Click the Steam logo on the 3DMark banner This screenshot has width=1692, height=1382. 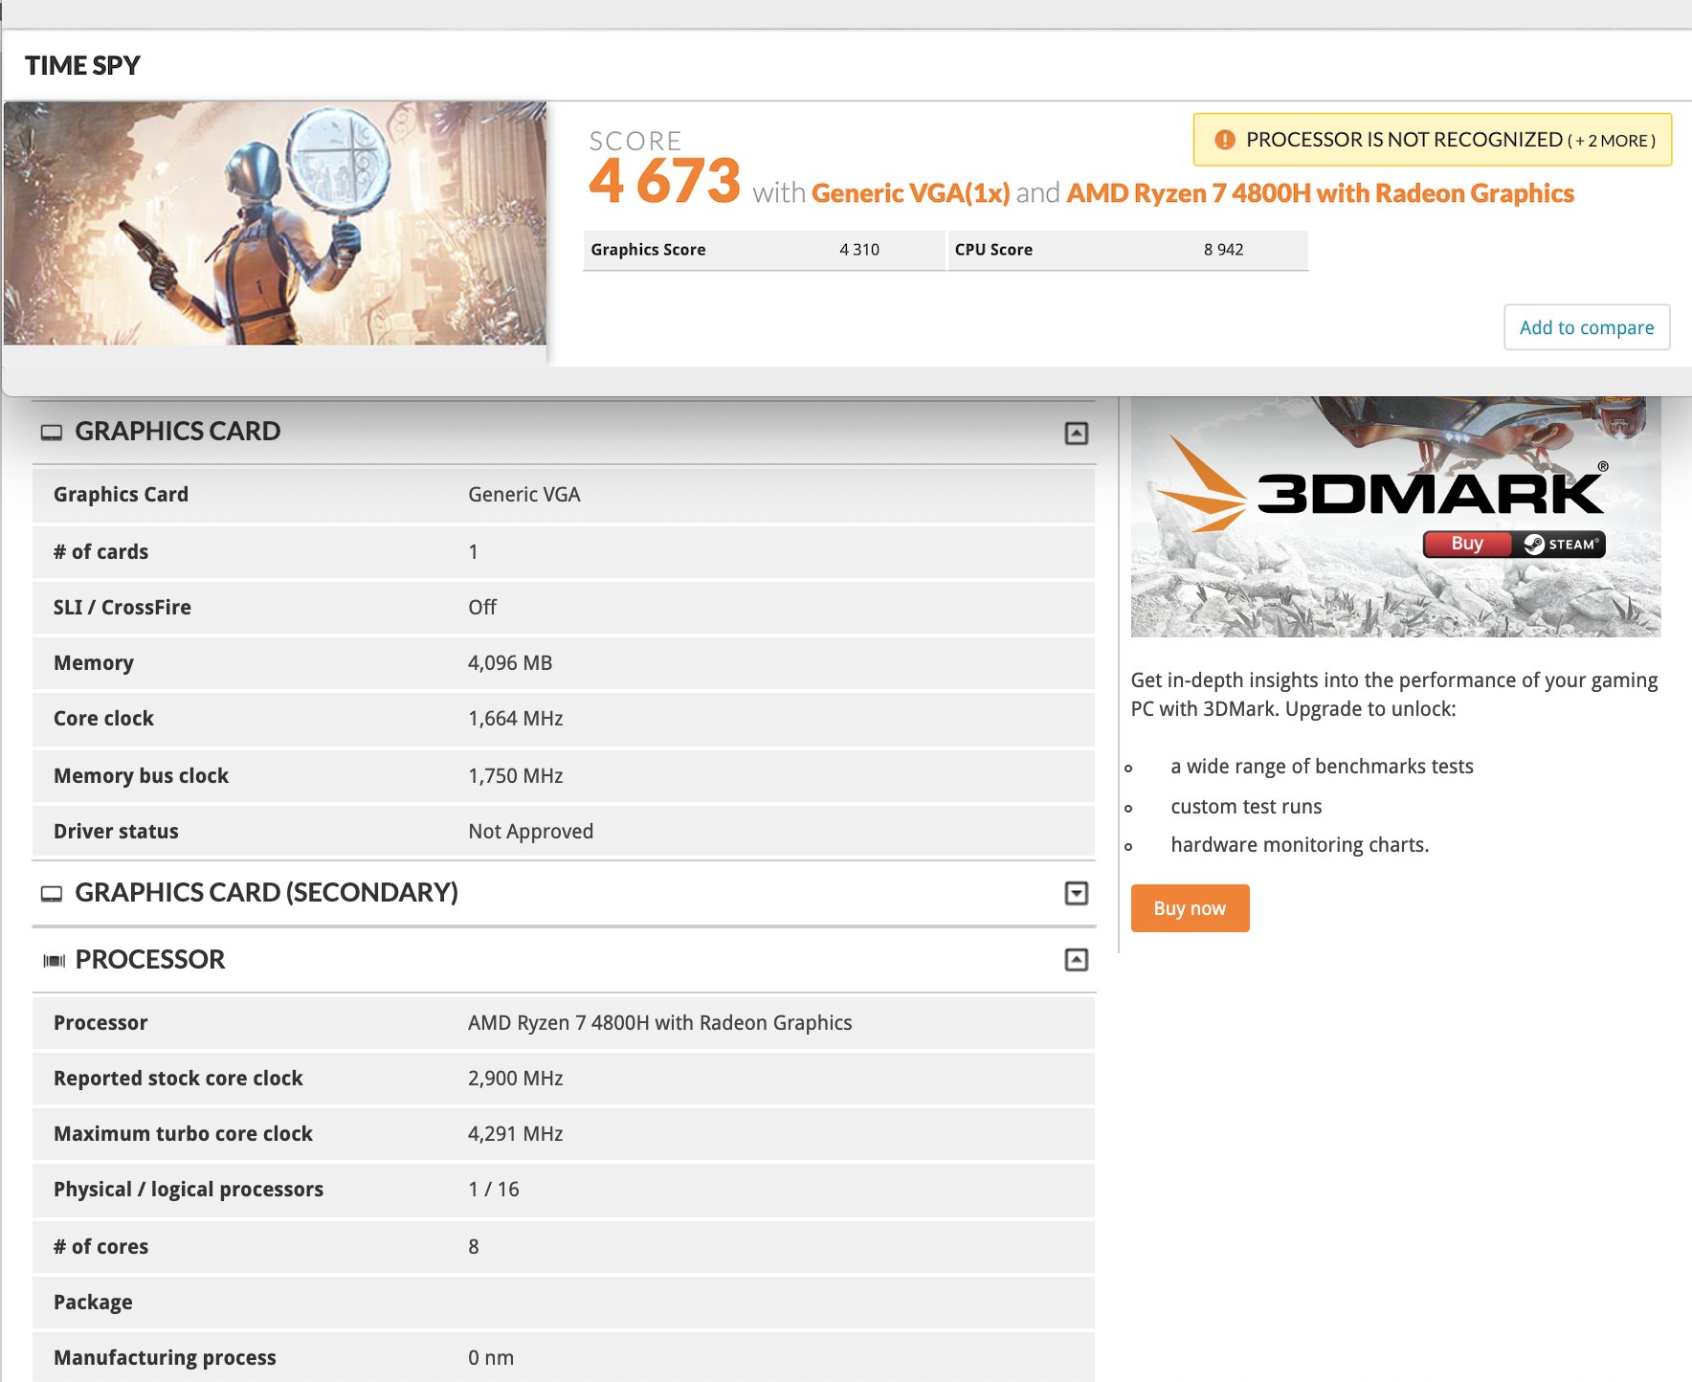[1560, 544]
